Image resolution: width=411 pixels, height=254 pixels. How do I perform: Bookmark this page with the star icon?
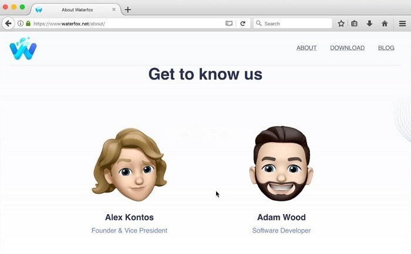tap(341, 23)
